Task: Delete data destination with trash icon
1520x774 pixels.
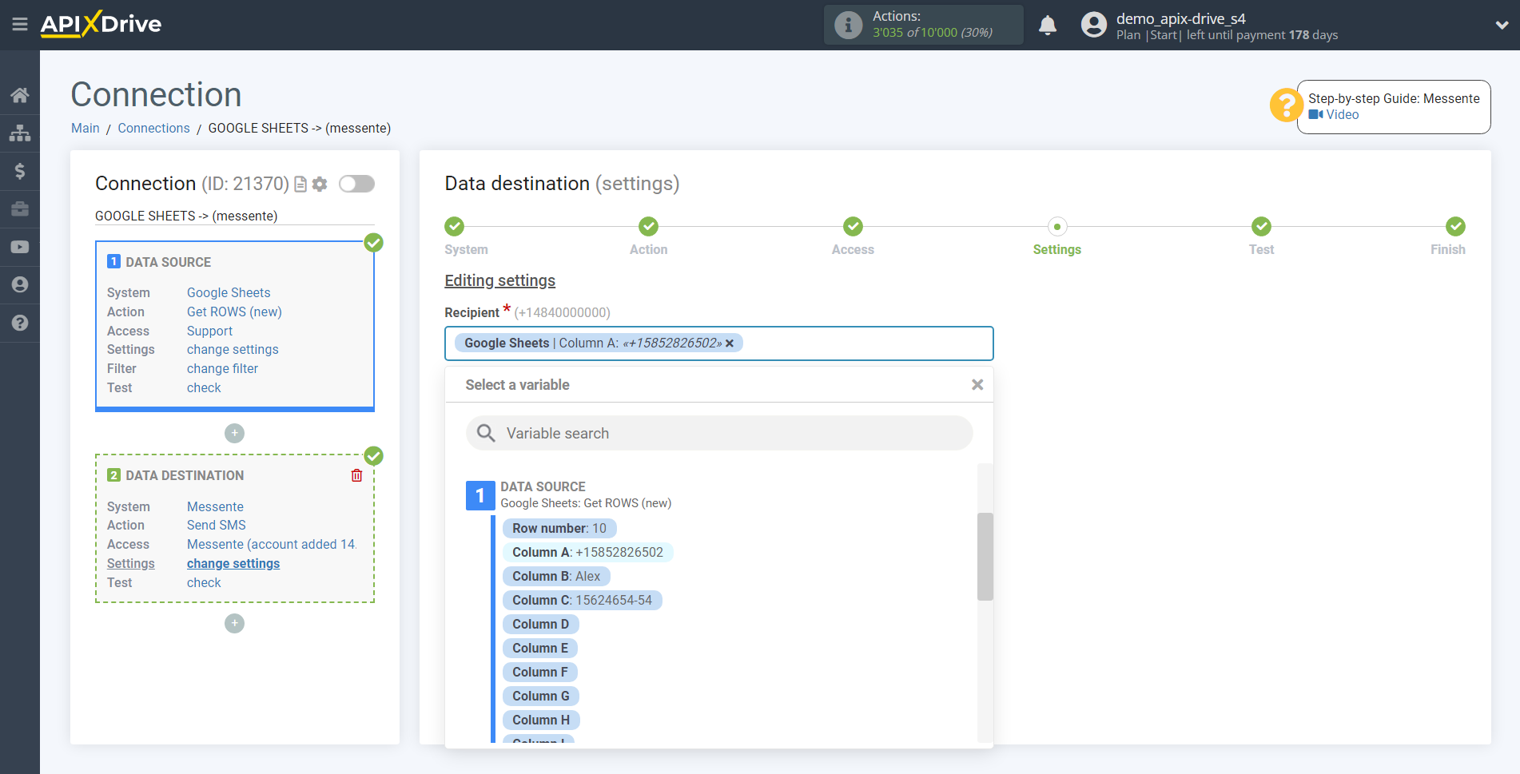Action: coord(356,475)
